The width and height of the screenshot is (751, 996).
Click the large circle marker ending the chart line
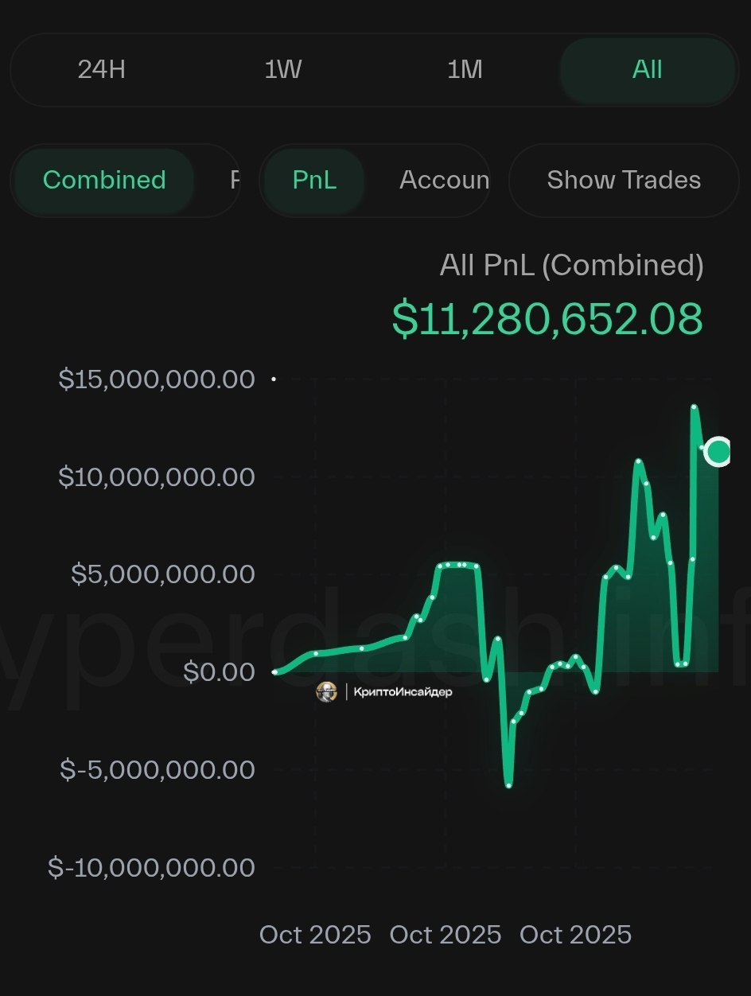pos(718,452)
